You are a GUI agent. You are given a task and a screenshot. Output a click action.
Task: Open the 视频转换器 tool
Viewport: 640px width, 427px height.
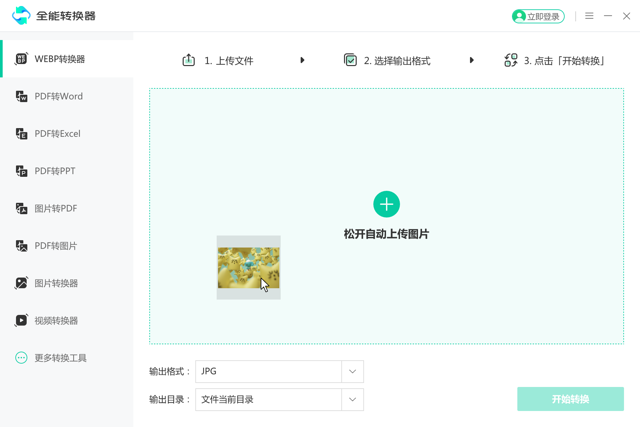point(56,321)
